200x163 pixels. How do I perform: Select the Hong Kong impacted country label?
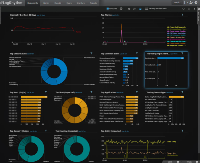click(x=58, y=135)
